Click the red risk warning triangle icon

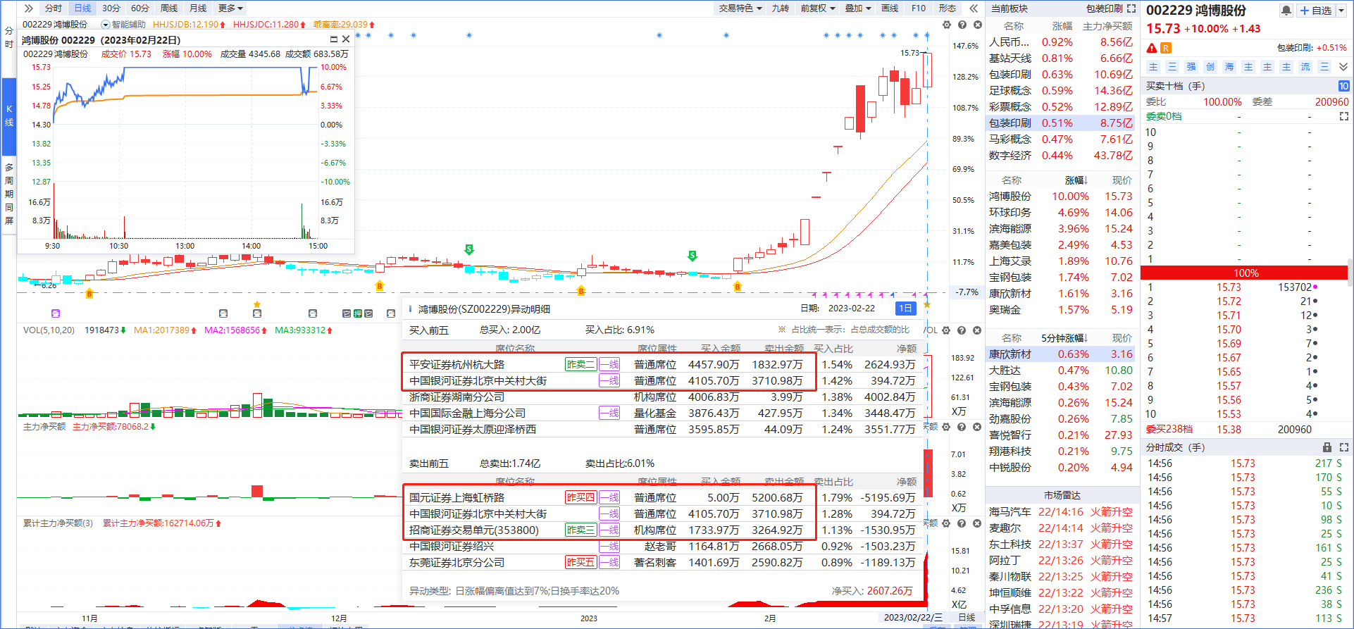point(1152,48)
